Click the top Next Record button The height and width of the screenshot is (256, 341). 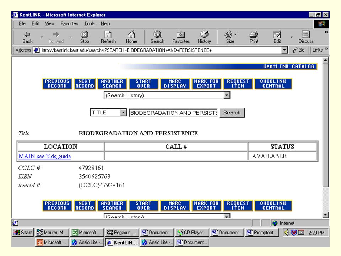tap(85, 84)
